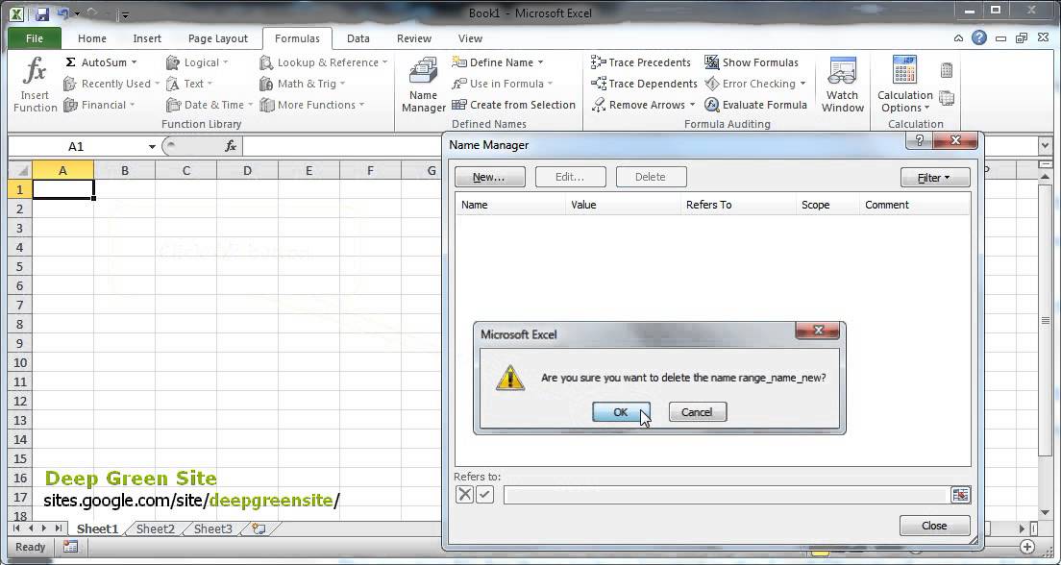1061x565 pixels.
Task: Toggle Show Formulas
Action: [752, 62]
